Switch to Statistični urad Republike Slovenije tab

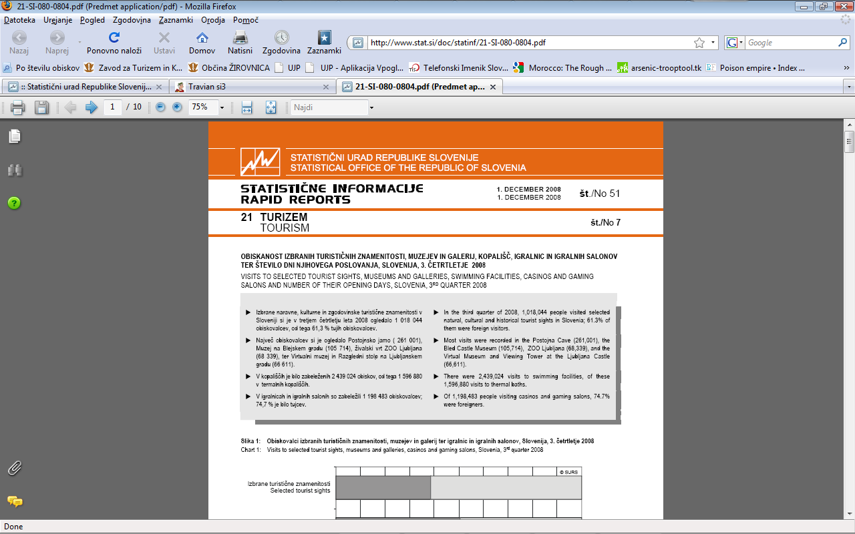[x=84, y=87]
